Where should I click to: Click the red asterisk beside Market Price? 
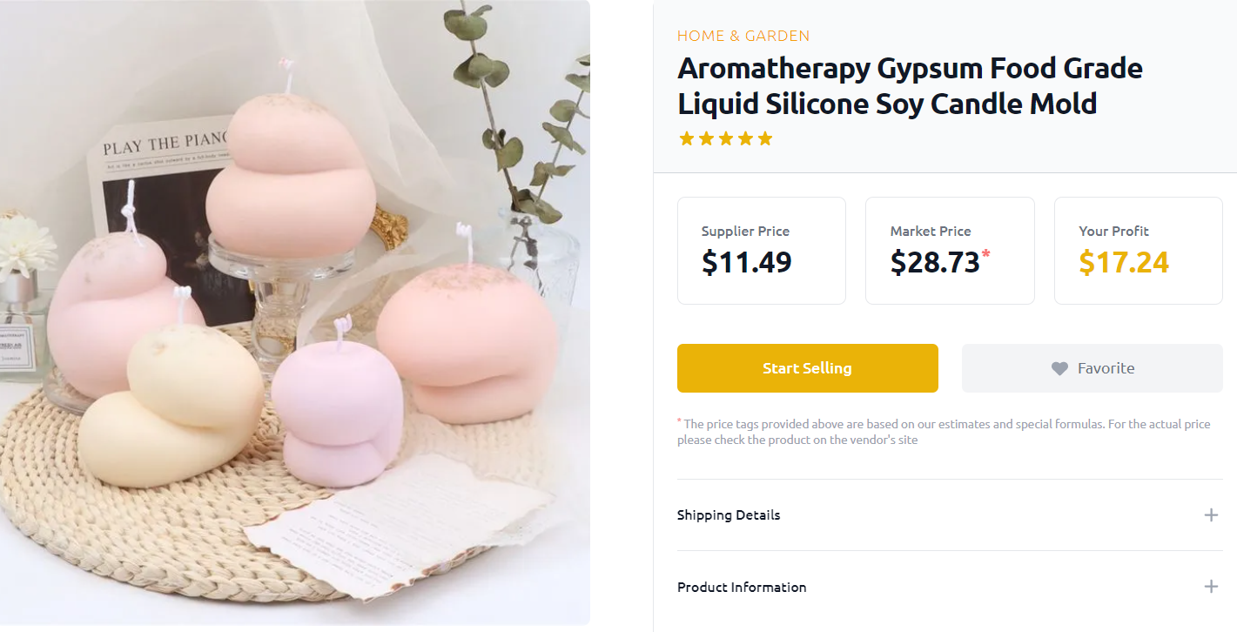click(985, 251)
